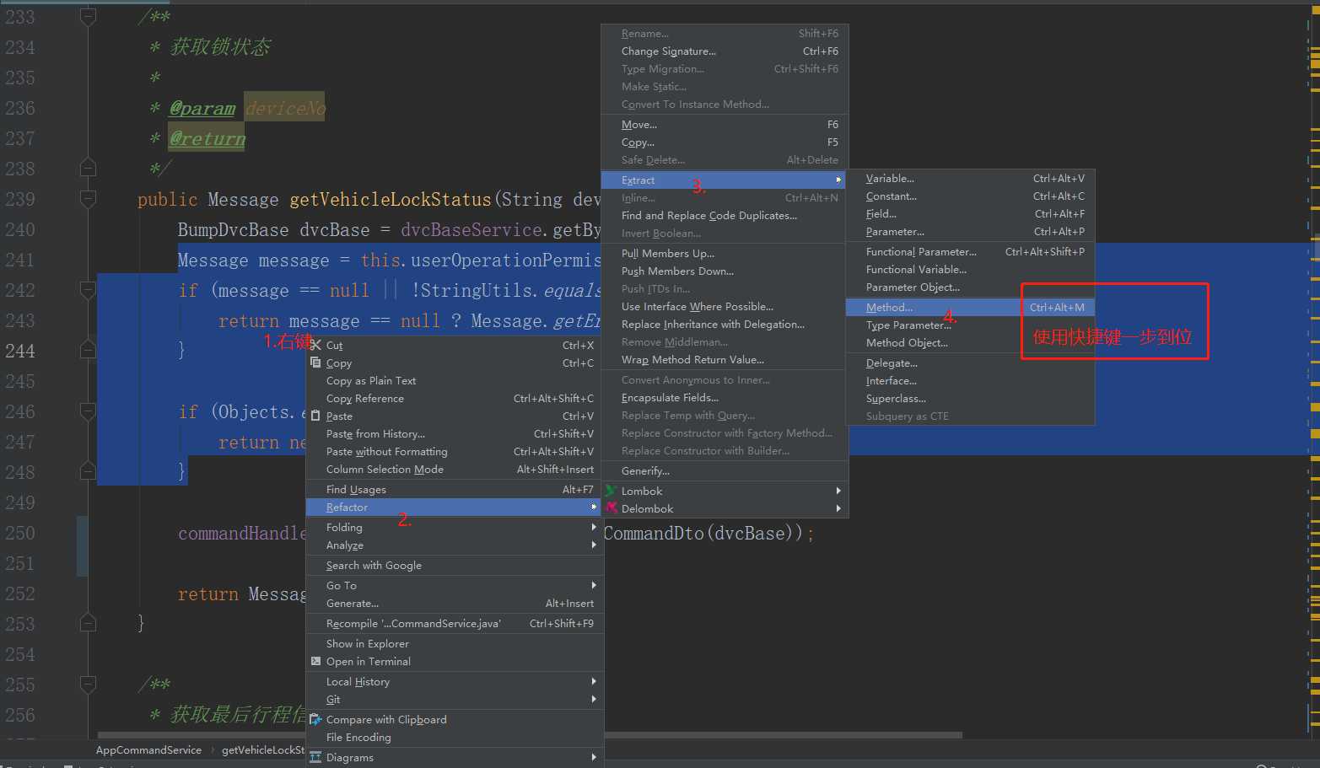The width and height of the screenshot is (1320, 768).
Task: Choose Extract Variable...
Action: pos(970,178)
